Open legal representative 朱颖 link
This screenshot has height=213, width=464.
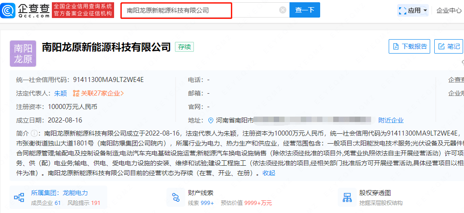[60, 93]
